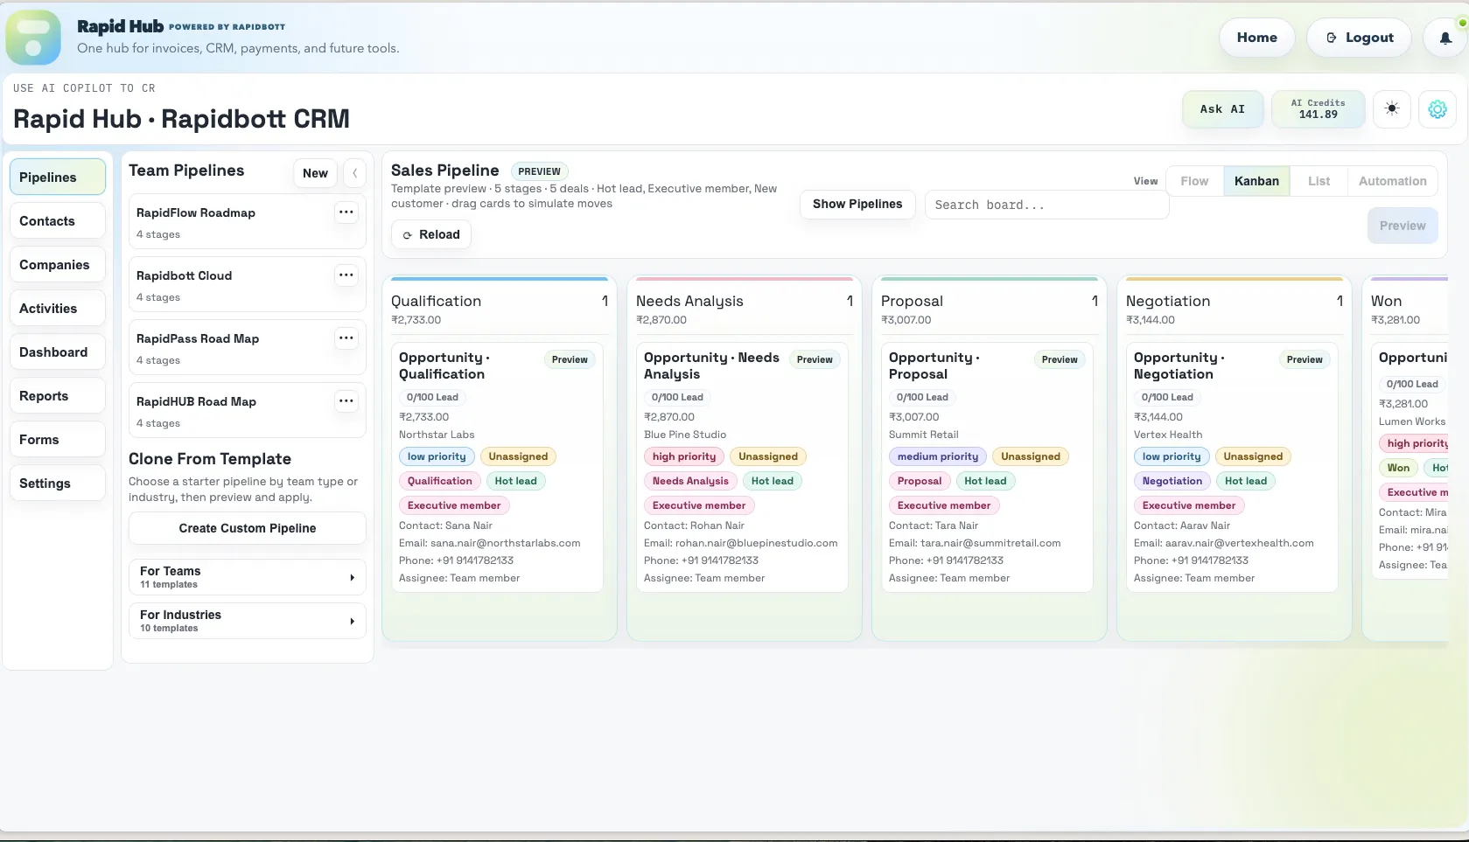Expand the For Teams templates
Image resolution: width=1469 pixels, height=842 pixels.
coord(248,577)
